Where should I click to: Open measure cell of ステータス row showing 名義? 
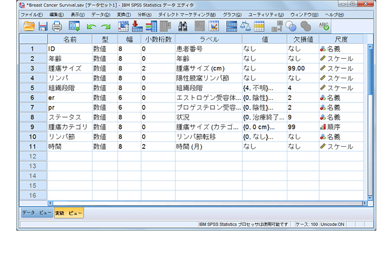pyautogui.click(x=341, y=117)
